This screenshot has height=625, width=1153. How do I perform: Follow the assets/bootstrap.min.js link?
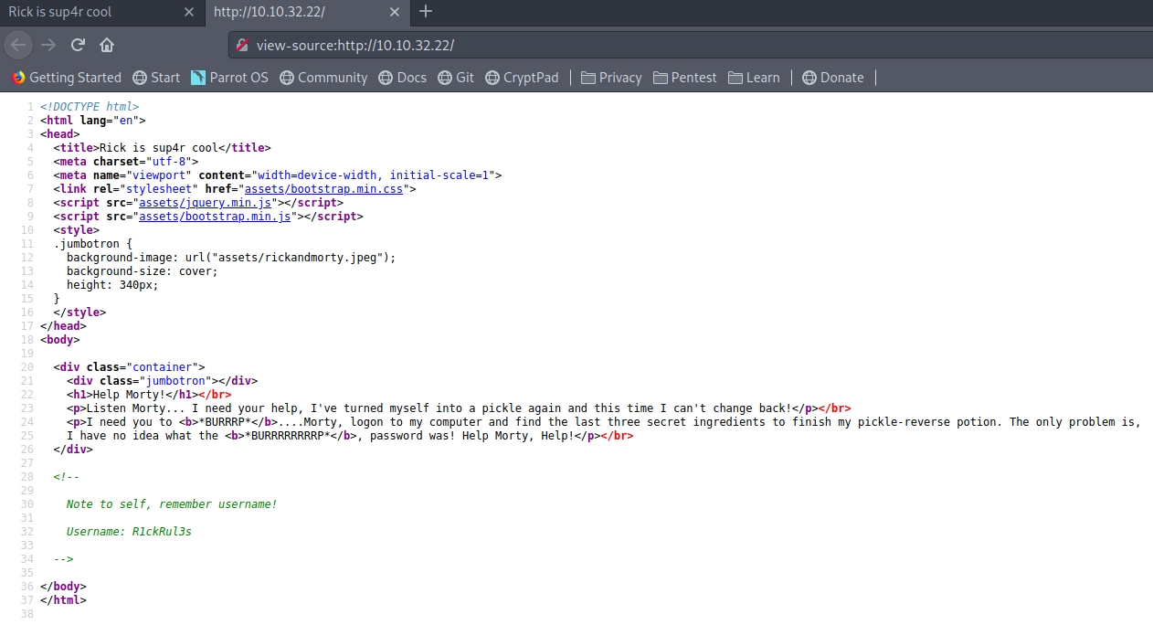point(213,217)
